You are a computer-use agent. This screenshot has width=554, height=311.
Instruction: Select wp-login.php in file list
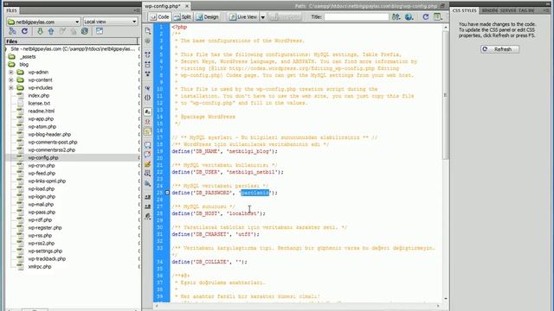pyautogui.click(x=42, y=197)
